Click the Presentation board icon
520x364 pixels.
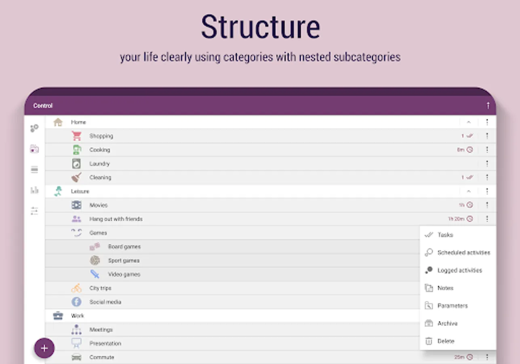point(76,343)
